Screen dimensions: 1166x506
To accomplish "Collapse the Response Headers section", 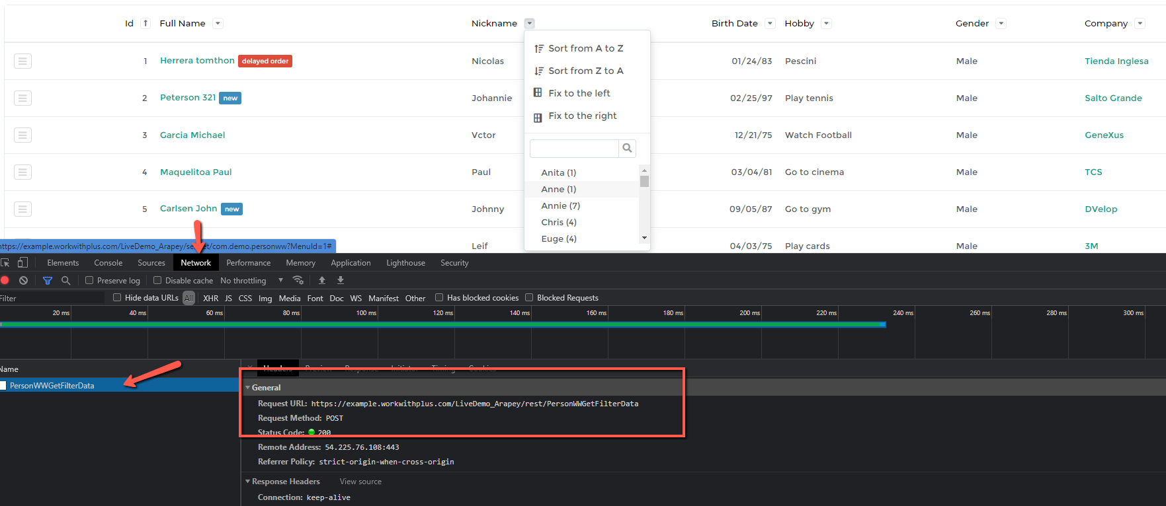I will click(248, 482).
